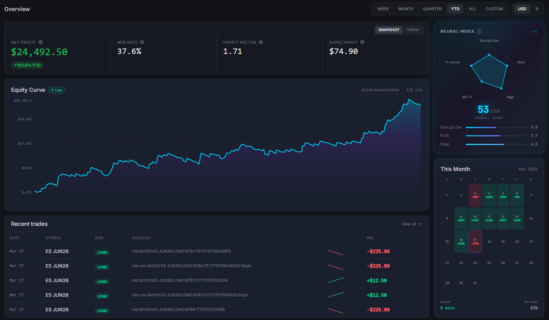Open the Custom date range picker

tap(494, 9)
